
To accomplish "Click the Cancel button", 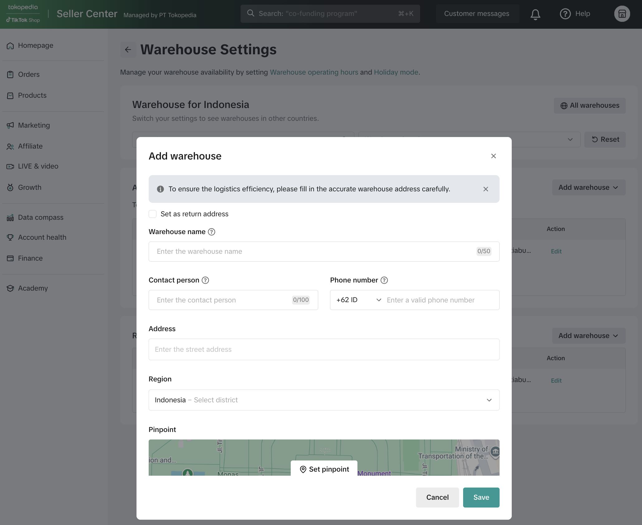I will 437,498.
